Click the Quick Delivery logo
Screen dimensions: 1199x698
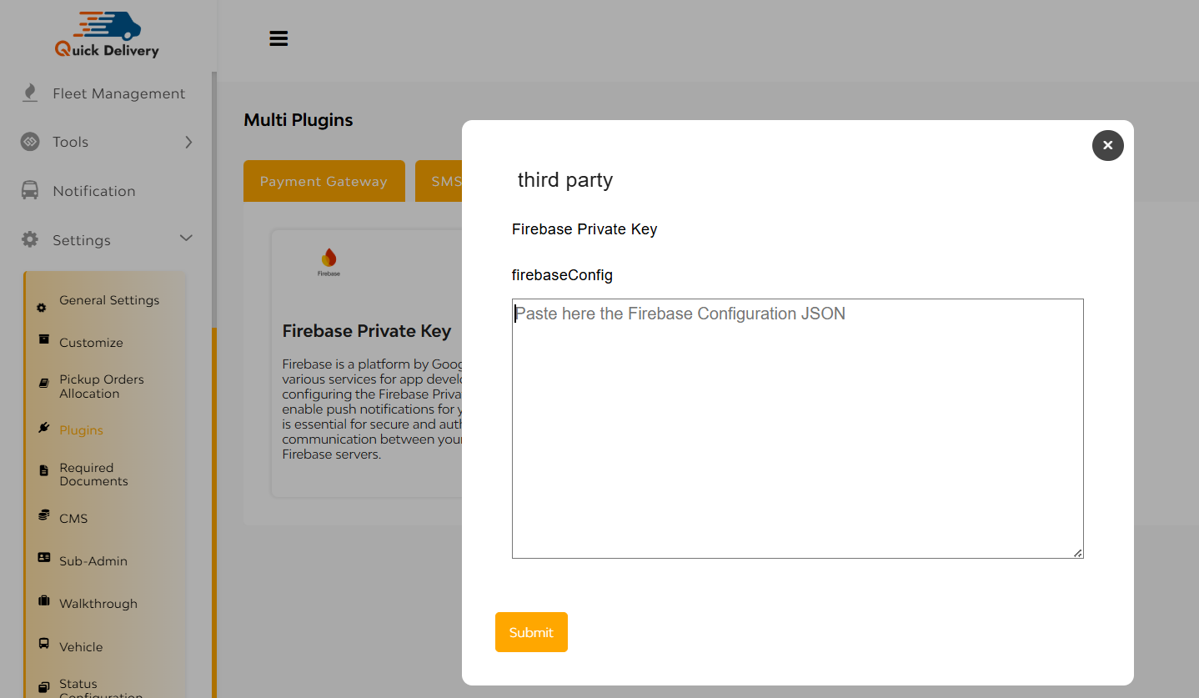[107, 34]
